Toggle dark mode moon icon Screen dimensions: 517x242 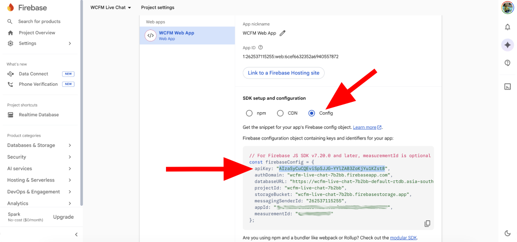[507, 233]
